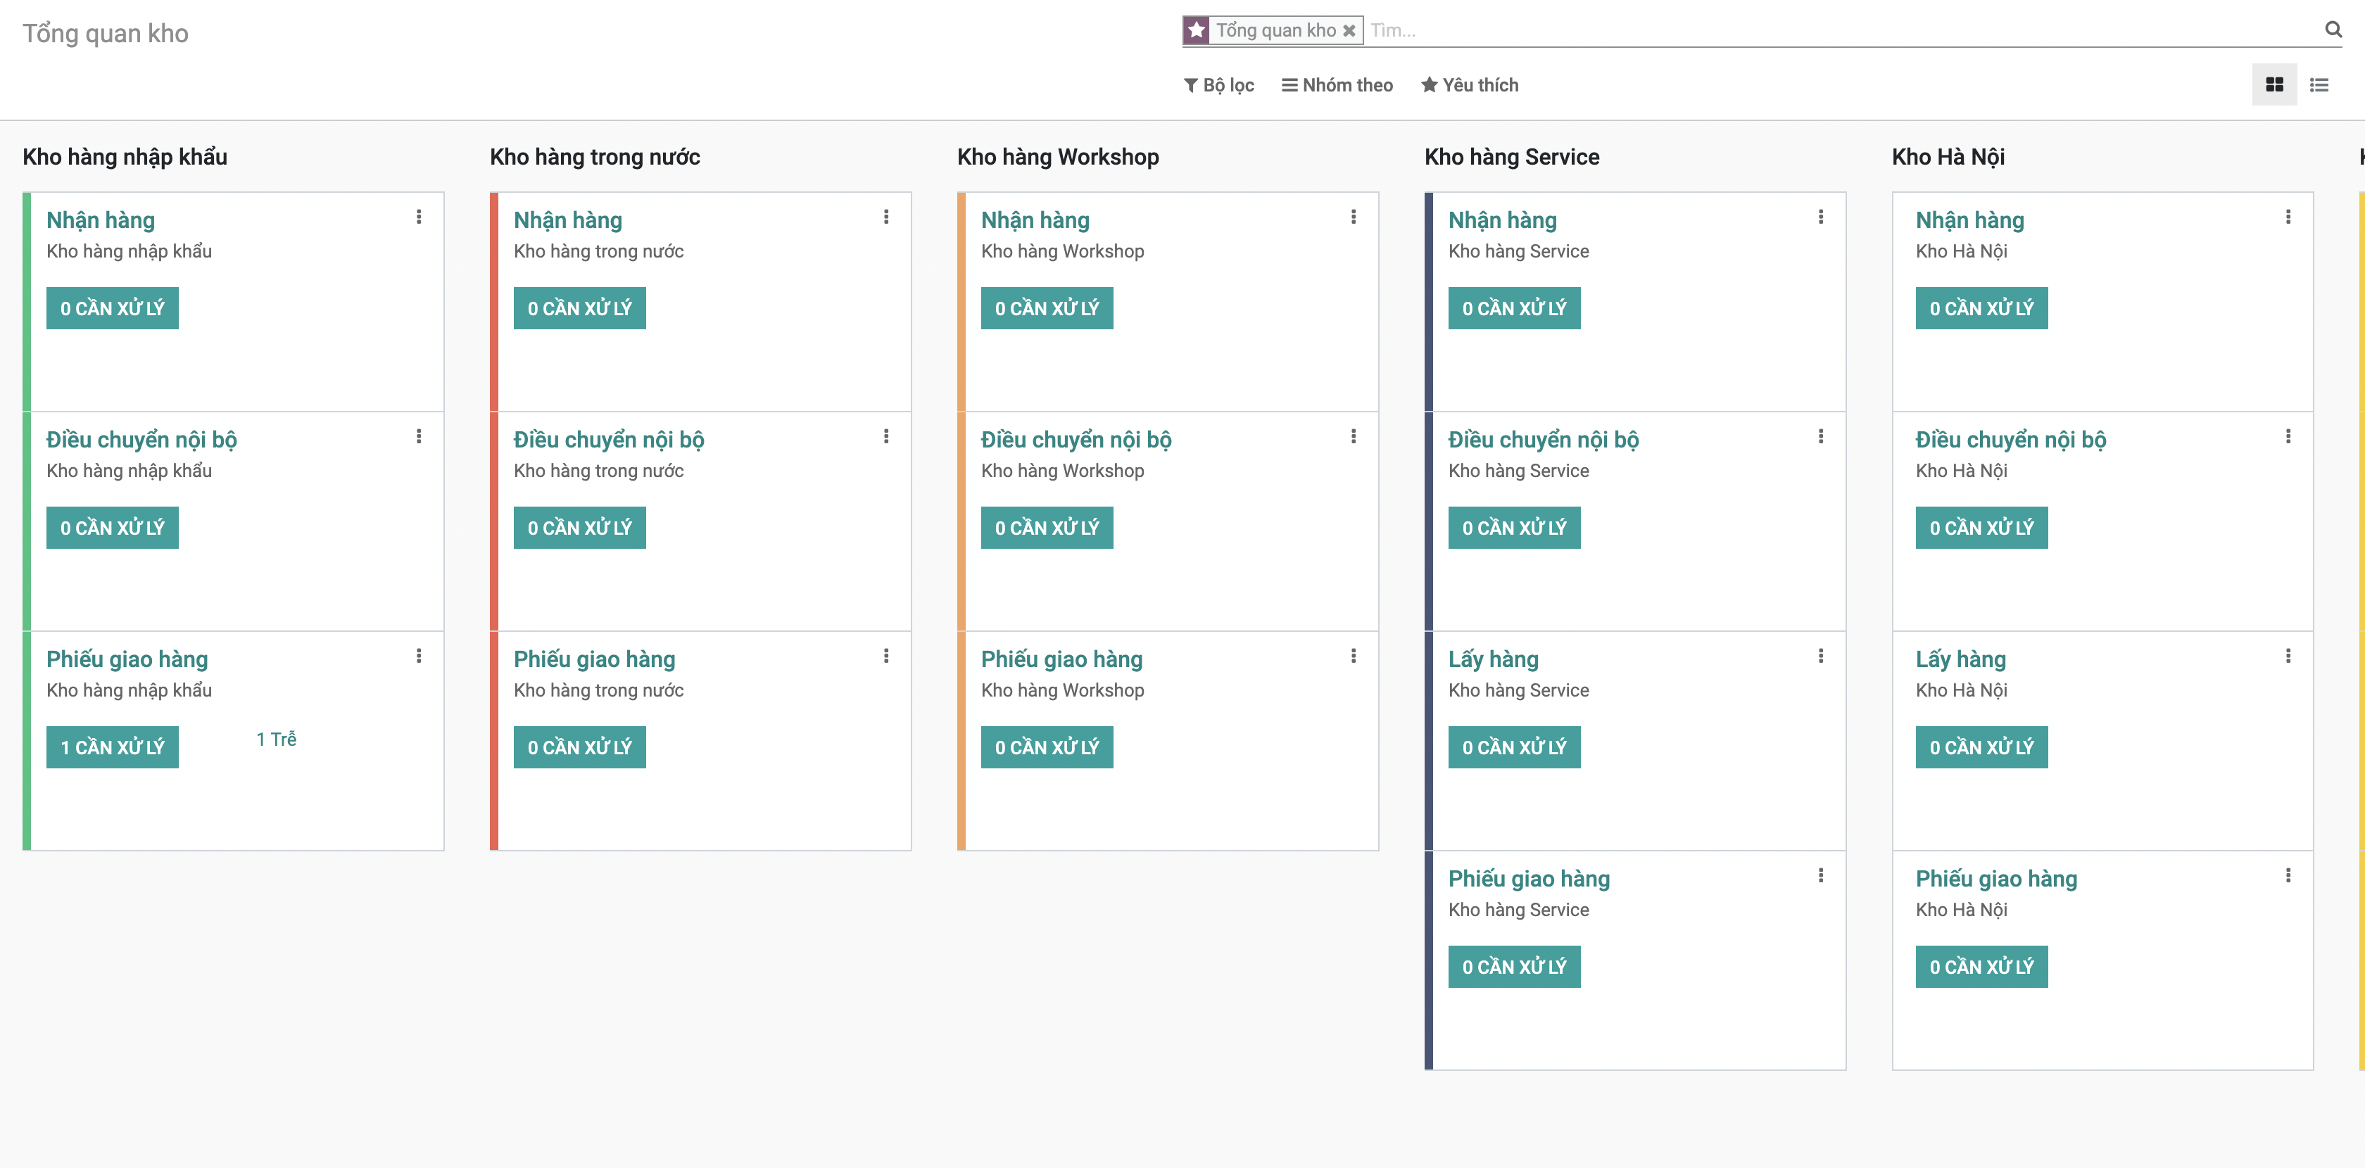Remove the Tổng quan kho filter tag

[1349, 30]
